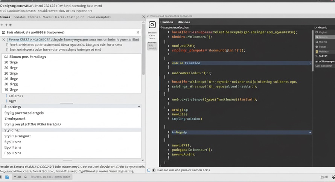
Task: Click the 'Vionre' square icon
Action: 317,42
